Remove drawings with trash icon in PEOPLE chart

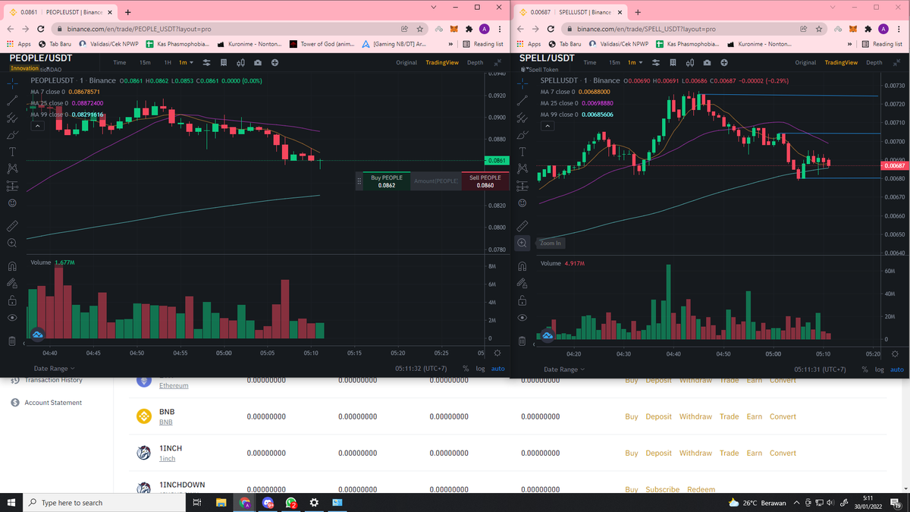coord(13,341)
